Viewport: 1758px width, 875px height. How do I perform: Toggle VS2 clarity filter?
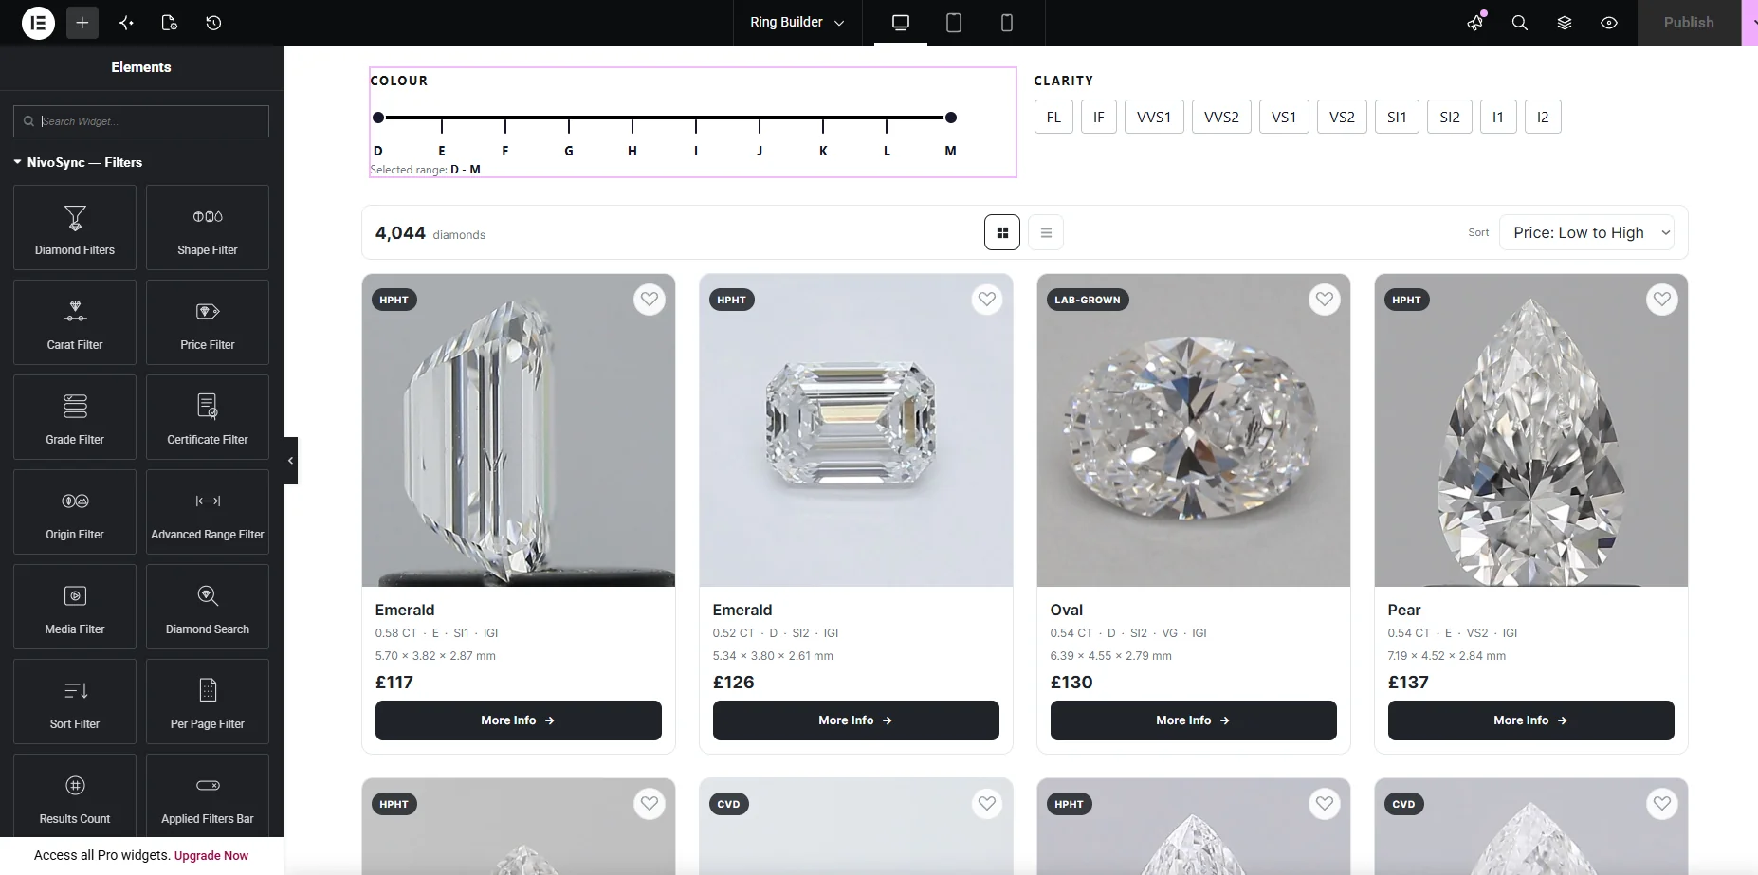coord(1342,118)
